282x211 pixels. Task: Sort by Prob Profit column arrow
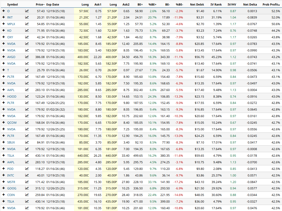[x=279, y=5]
